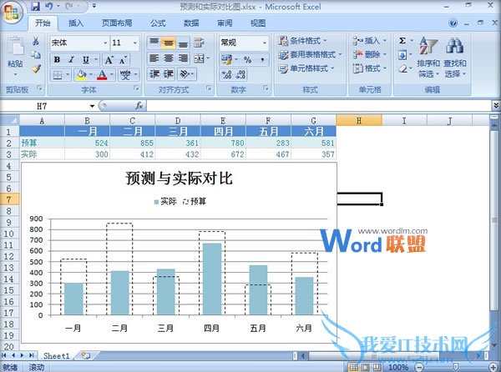Cut selection with scissors icon
Screen dimensions: 501x372
pyautogui.click(x=36, y=41)
